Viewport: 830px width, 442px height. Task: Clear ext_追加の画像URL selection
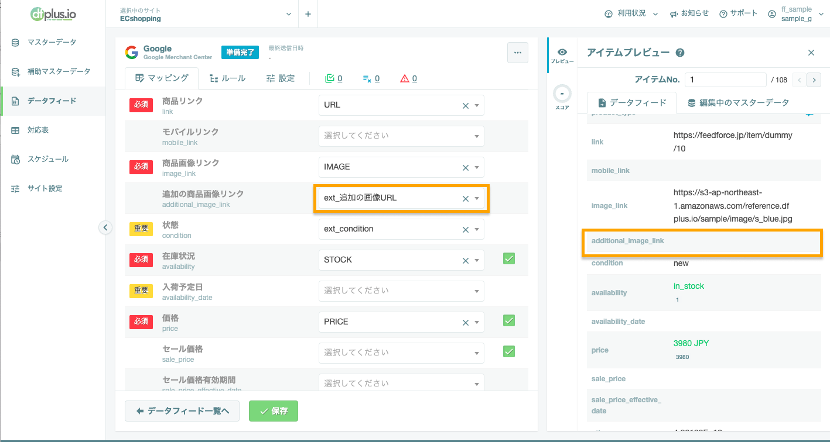(x=466, y=198)
